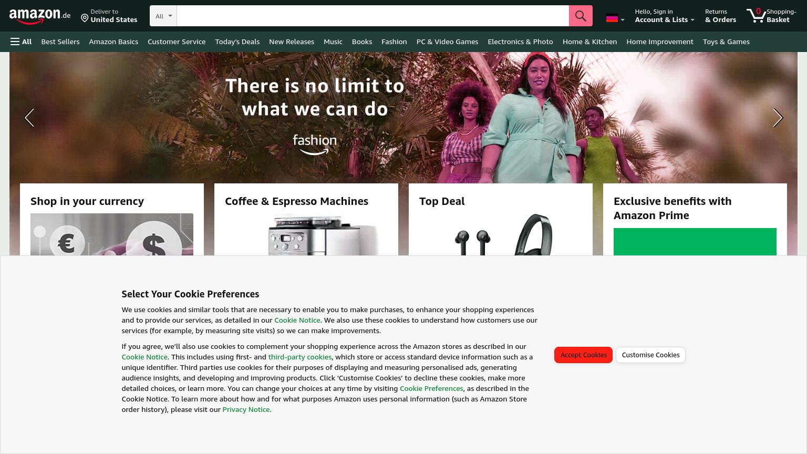Click the Amazon Fashion logo in banner
This screenshot has width=807, height=454.
click(x=315, y=145)
